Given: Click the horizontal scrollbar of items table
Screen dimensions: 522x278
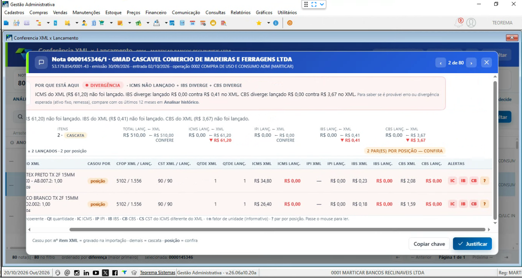Looking at the screenshot, I should [277, 229].
